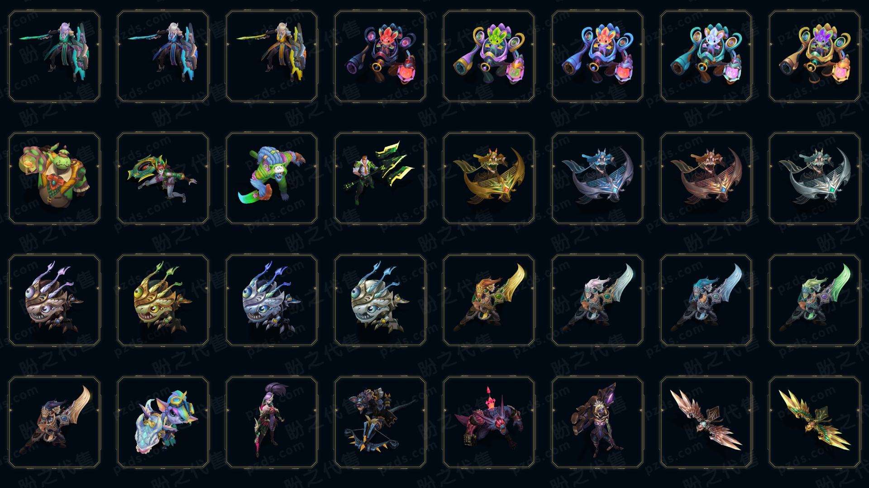Click the red-haired character with green ring blade

pos(163,178)
